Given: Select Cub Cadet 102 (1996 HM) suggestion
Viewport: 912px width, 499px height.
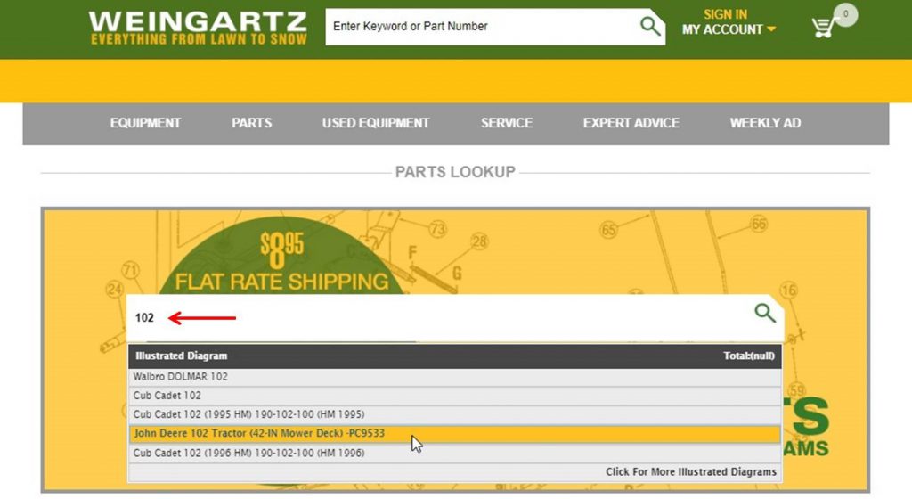Looking at the screenshot, I should tap(455, 453).
